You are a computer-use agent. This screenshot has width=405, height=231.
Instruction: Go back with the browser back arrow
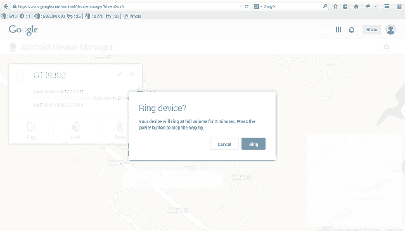[x=6, y=6]
